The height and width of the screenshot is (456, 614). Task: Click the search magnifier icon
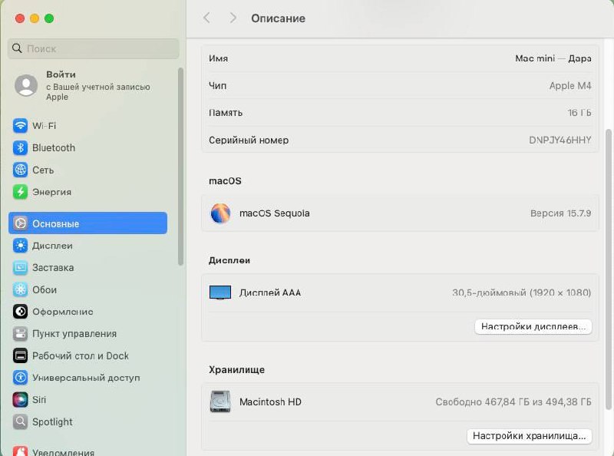click(17, 48)
